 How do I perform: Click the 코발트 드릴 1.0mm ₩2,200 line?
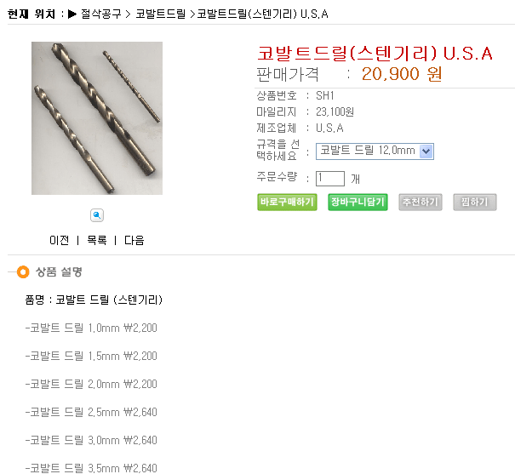91,328
